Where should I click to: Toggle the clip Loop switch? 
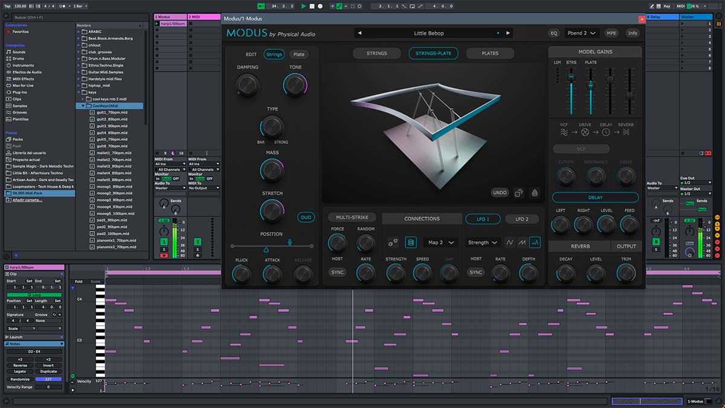[x=34, y=294]
